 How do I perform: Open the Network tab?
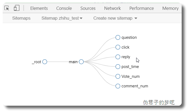(x=112, y=8)
